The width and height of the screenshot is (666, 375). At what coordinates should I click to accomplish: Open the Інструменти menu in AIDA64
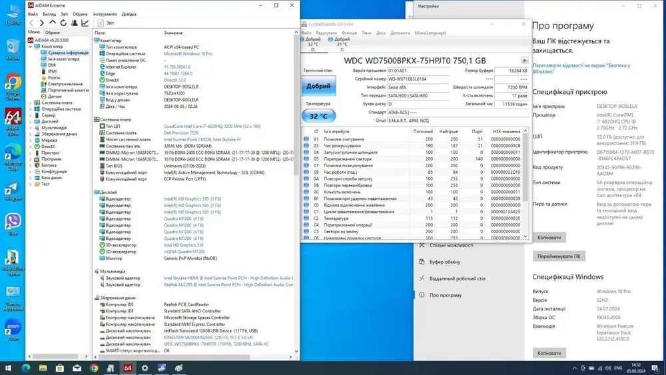105,13
